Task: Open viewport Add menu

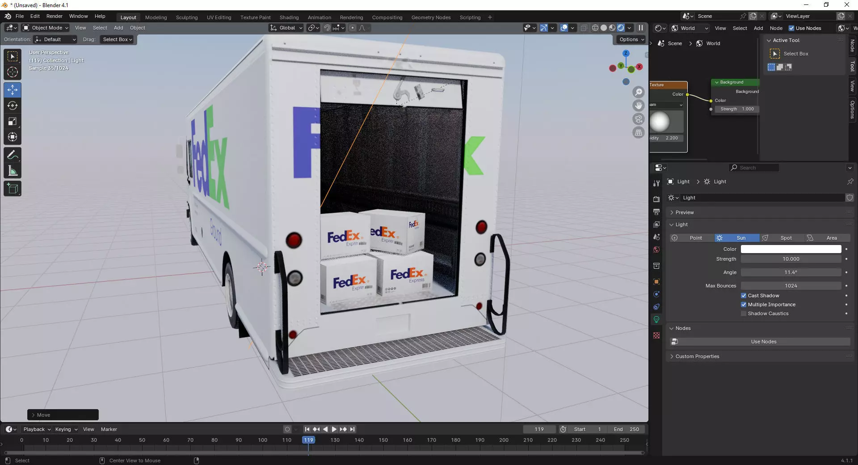Action: (118, 28)
